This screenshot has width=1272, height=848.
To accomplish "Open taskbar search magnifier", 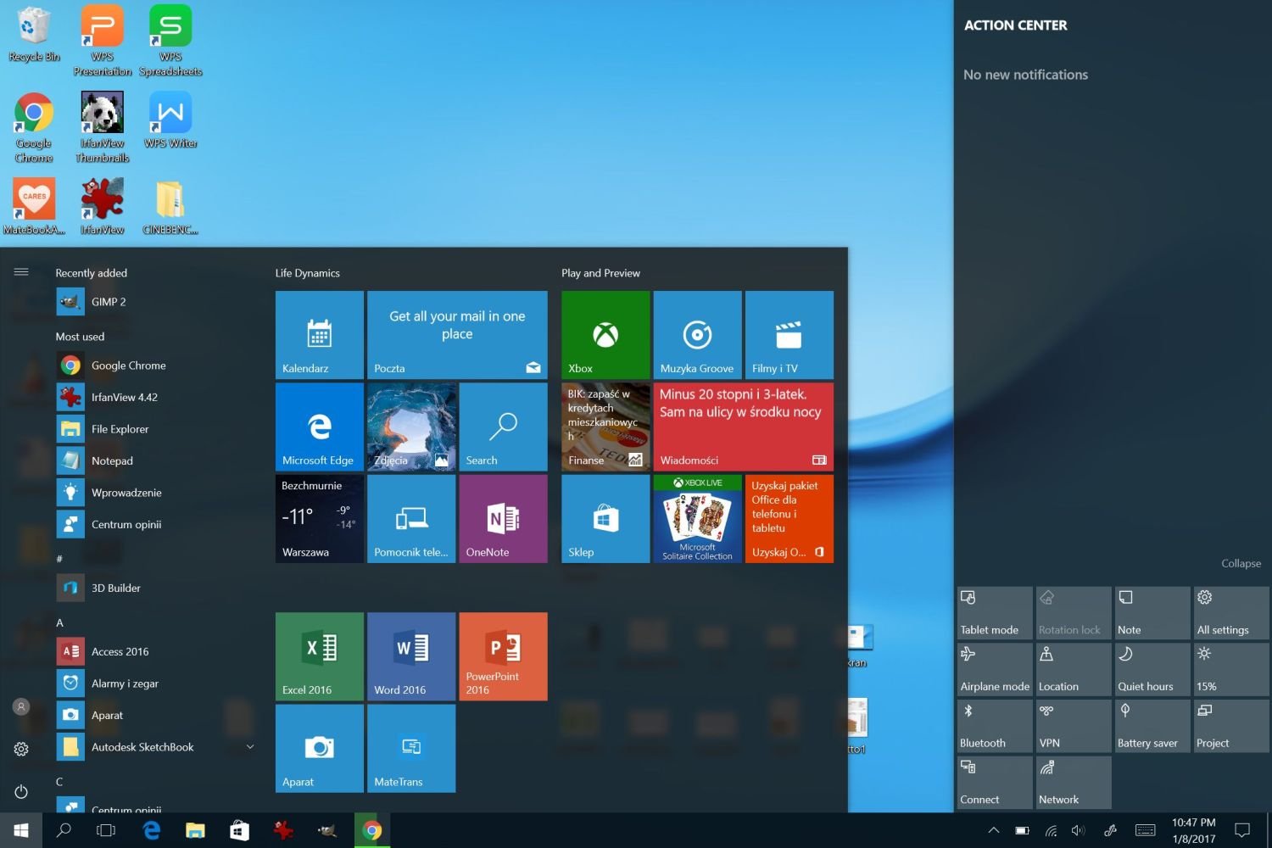I will [x=64, y=830].
